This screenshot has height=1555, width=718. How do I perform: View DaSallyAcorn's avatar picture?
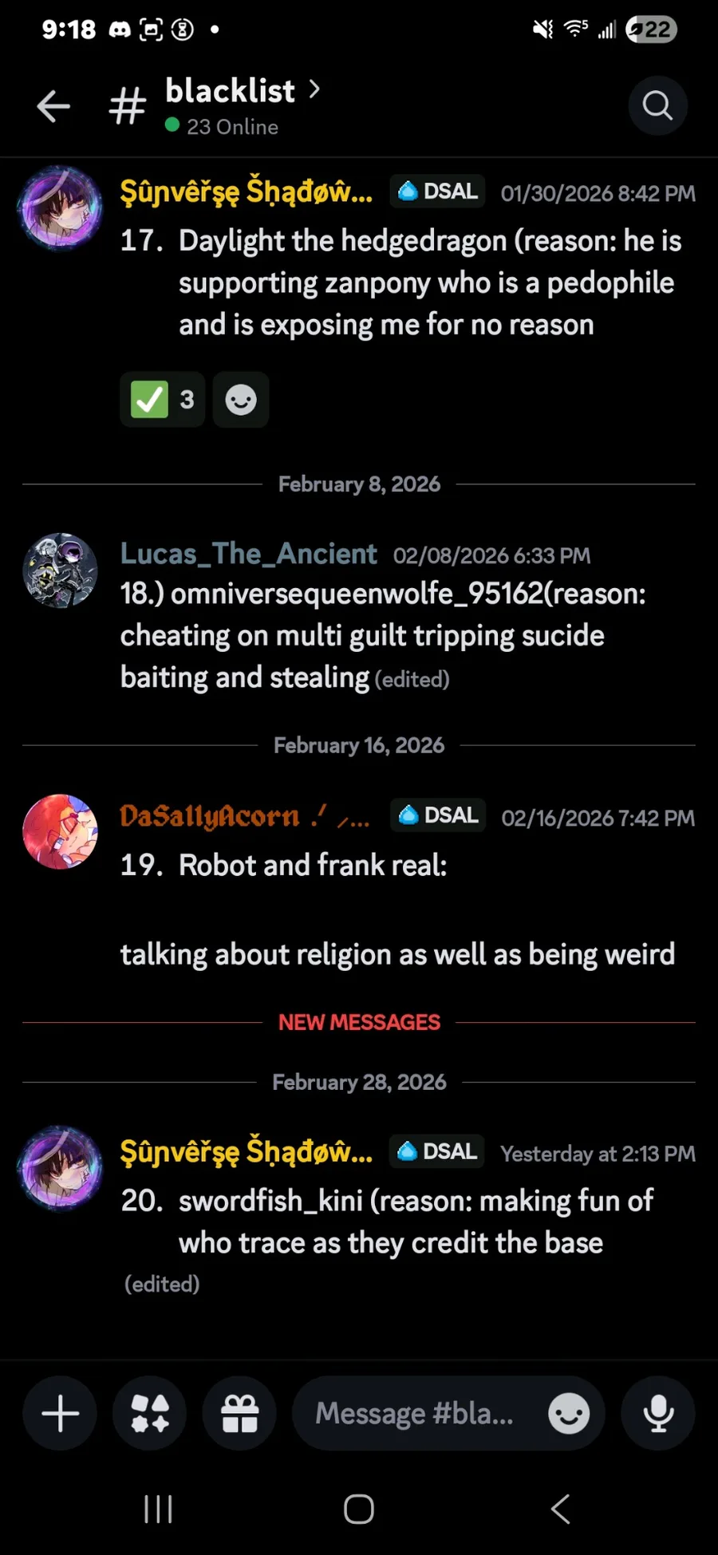coord(60,831)
